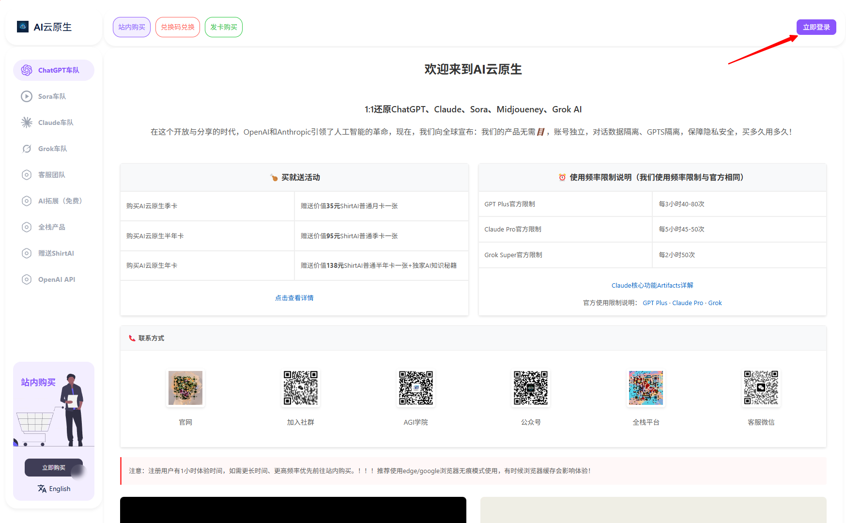Select the 站内购买 tab button
Image resolution: width=846 pixels, height=523 pixels.
(131, 27)
